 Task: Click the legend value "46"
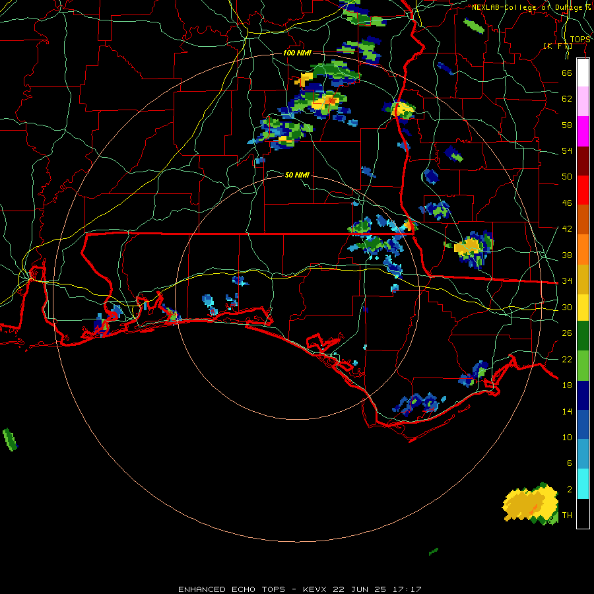coord(567,203)
